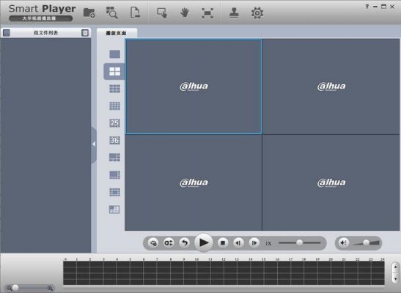
Task: Open settings gear icon
Action: [x=257, y=13]
